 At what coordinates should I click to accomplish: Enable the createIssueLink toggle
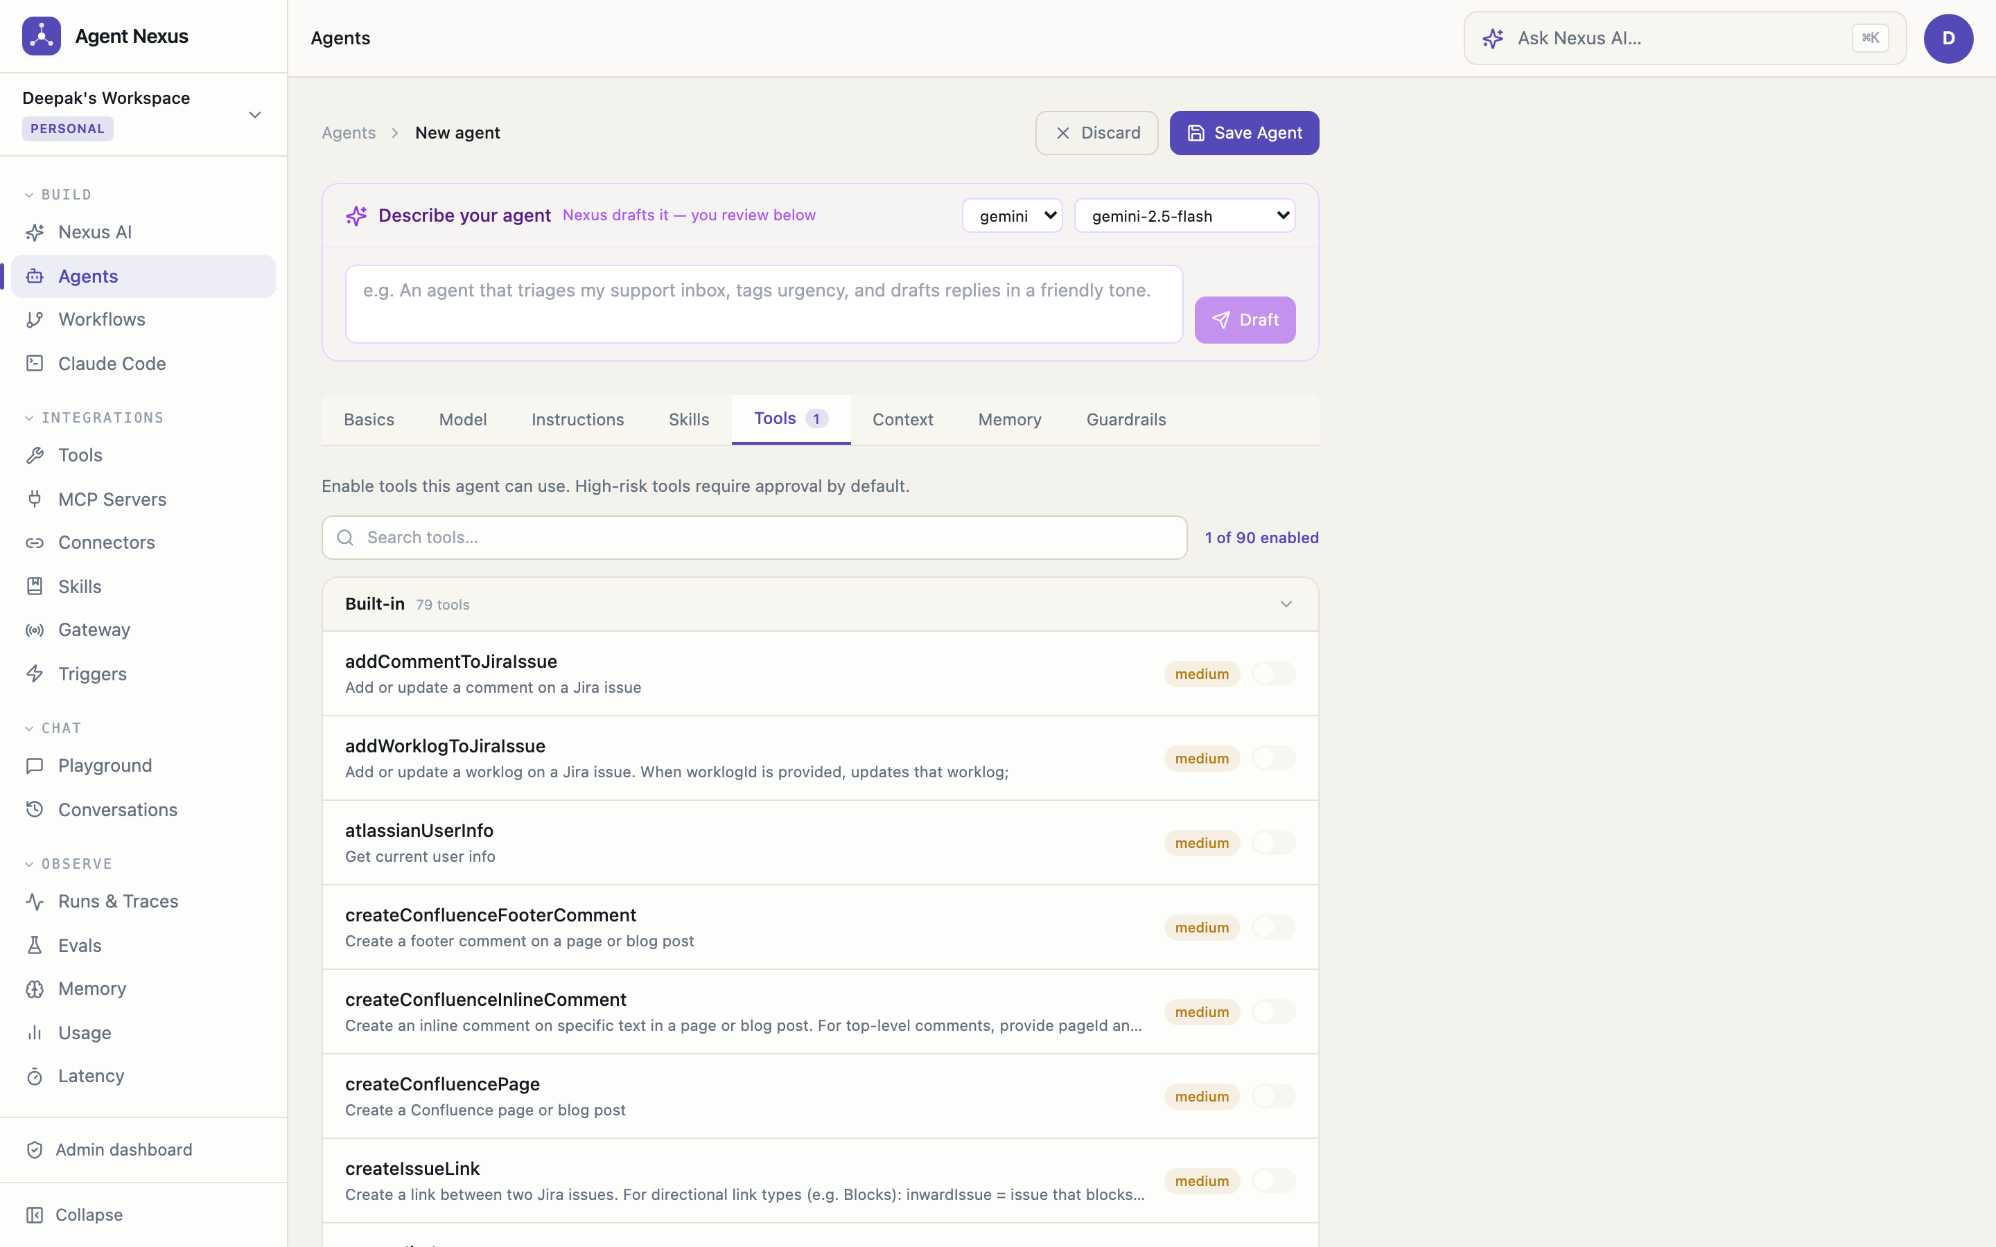coord(1273,1181)
